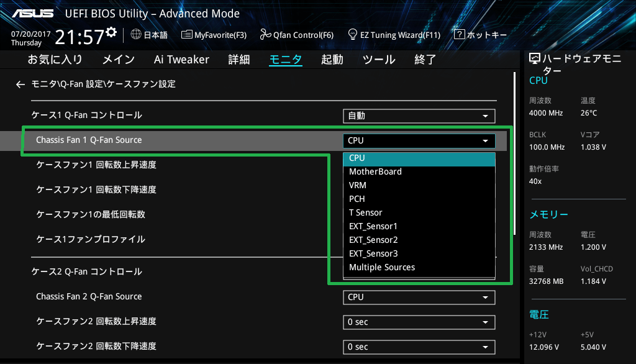The image size is (636, 364).
Task: Open MyFavorite(F3) list
Action: (x=214, y=35)
